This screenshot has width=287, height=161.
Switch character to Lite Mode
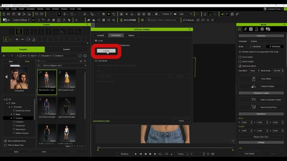coord(255,47)
